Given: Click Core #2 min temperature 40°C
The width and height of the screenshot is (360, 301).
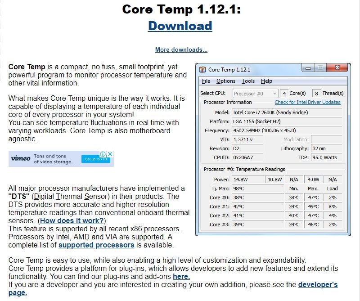Looking at the screenshot, I should [294, 216].
